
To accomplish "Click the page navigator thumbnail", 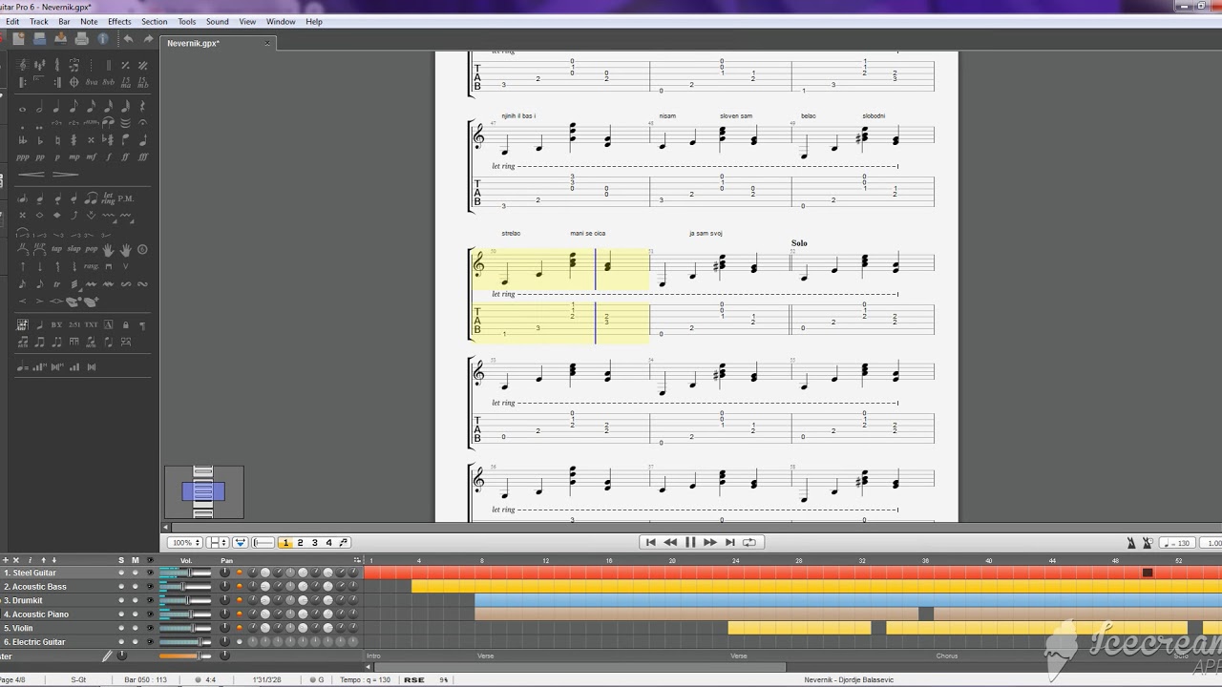I will pyautogui.click(x=203, y=491).
